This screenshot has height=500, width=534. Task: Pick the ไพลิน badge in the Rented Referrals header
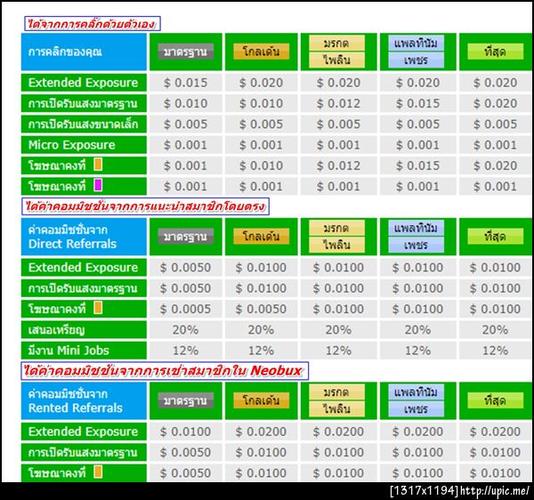336,409
